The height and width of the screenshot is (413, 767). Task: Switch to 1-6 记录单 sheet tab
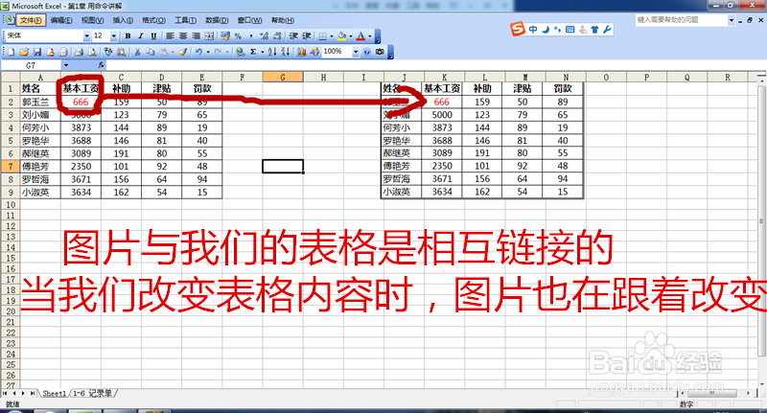click(x=93, y=393)
